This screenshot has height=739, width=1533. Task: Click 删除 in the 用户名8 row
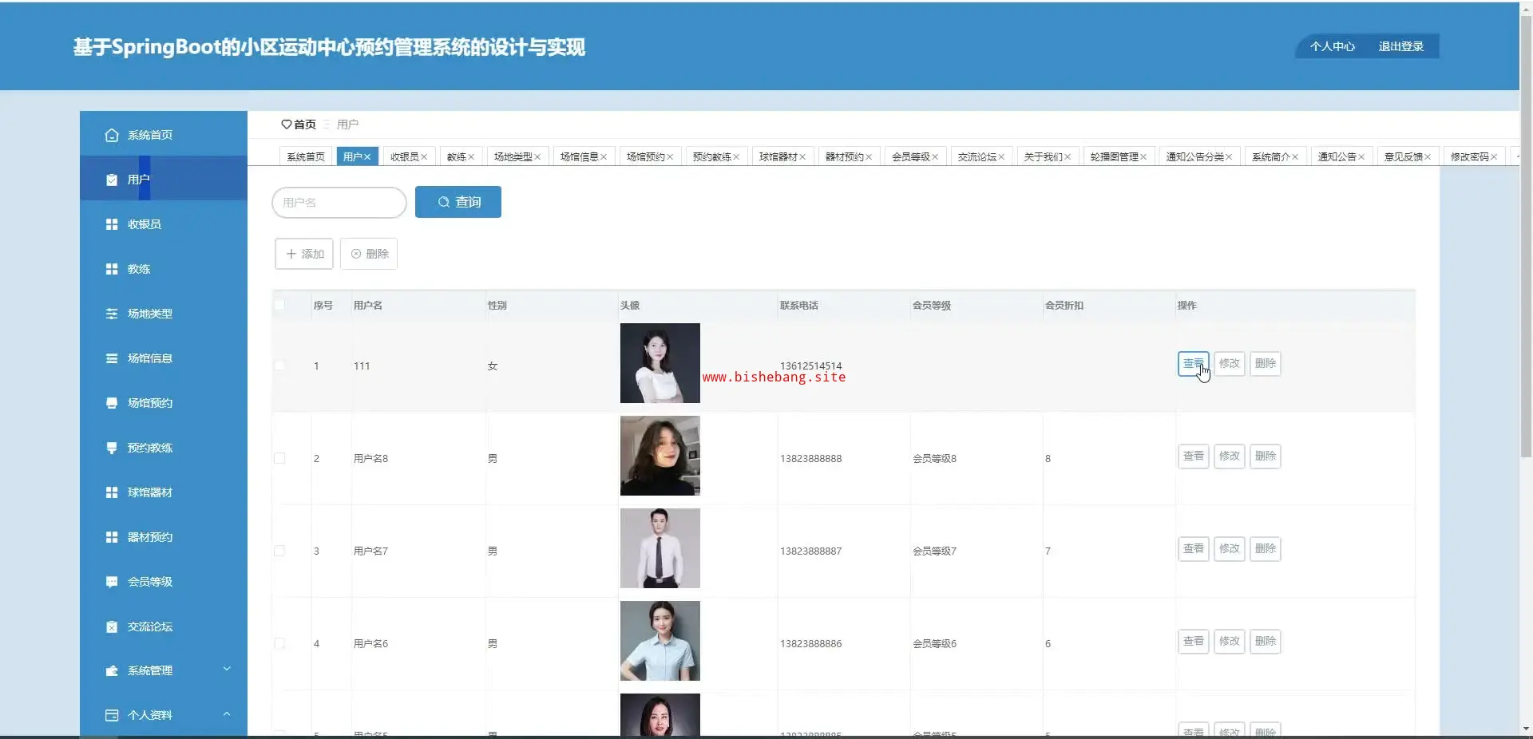pos(1266,456)
